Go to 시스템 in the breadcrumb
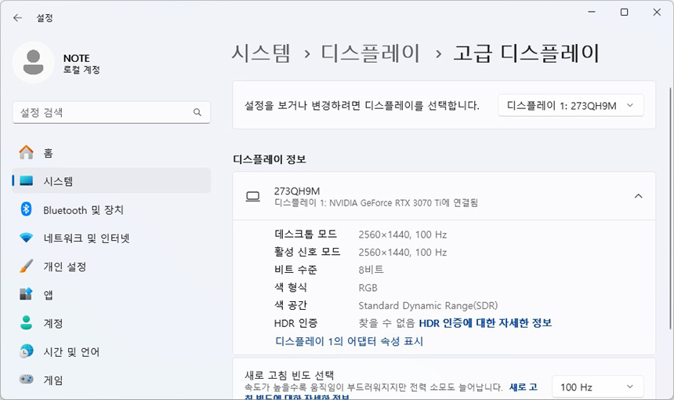 (261, 53)
